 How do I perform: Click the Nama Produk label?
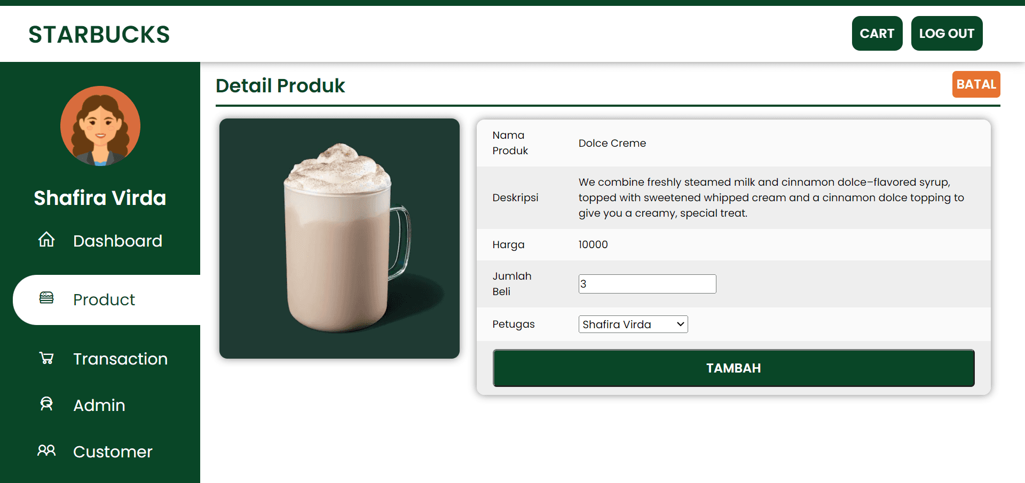click(x=510, y=143)
